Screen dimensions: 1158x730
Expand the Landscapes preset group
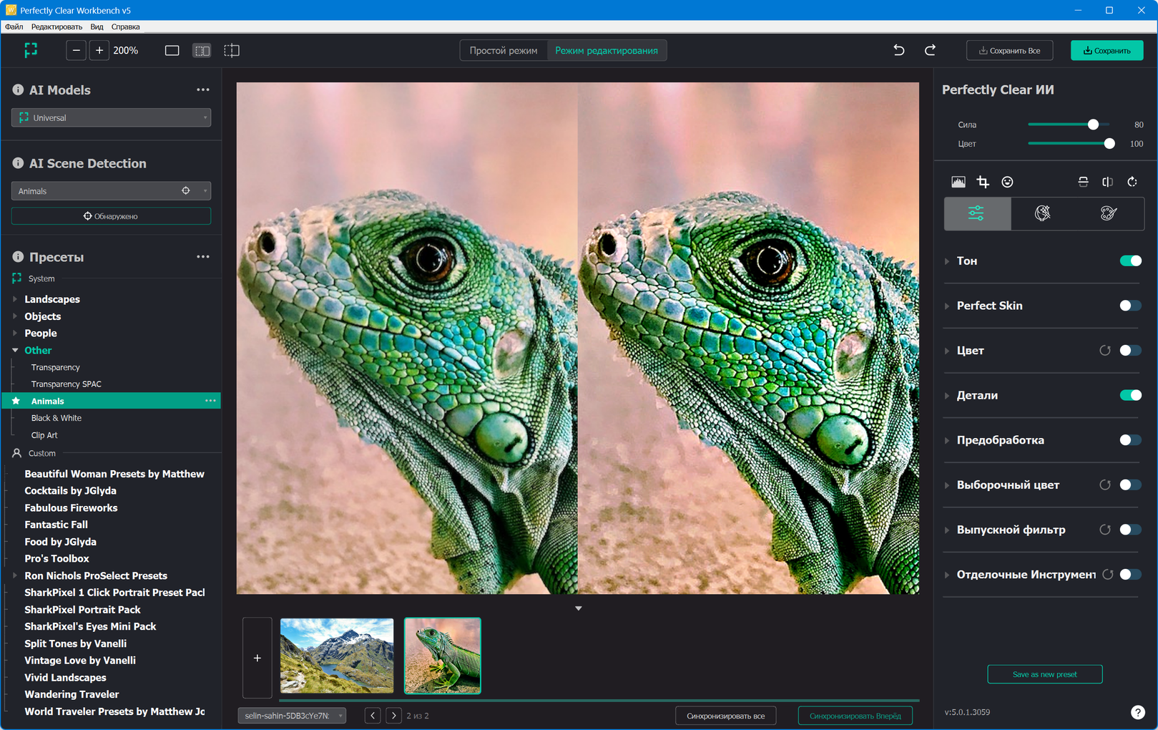tap(15, 299)
